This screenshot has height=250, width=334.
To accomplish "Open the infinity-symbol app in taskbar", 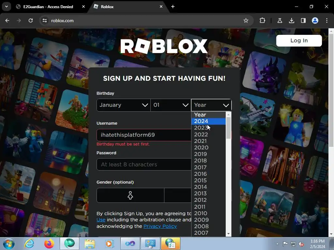I will (x=130, y=243).
